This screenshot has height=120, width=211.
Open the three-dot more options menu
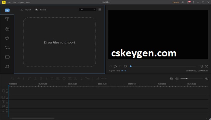click(194, 2)
